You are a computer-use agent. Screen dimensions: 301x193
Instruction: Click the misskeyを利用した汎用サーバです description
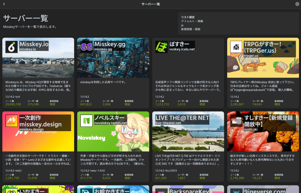point(103,82)
